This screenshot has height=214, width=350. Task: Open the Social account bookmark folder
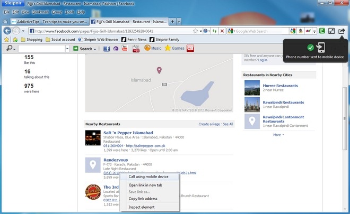point(60,40)
